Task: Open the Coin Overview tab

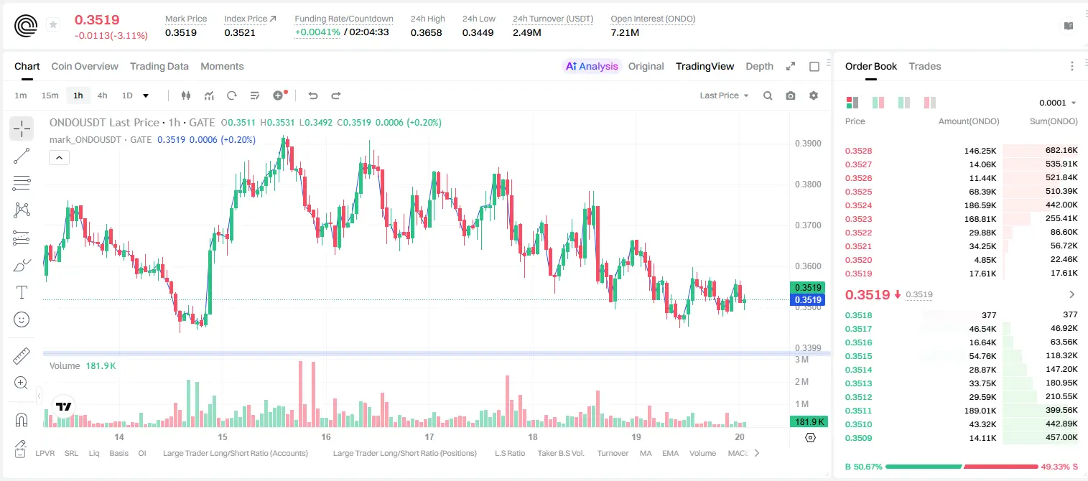Action: pyautogui.click(x=85, y=66)
